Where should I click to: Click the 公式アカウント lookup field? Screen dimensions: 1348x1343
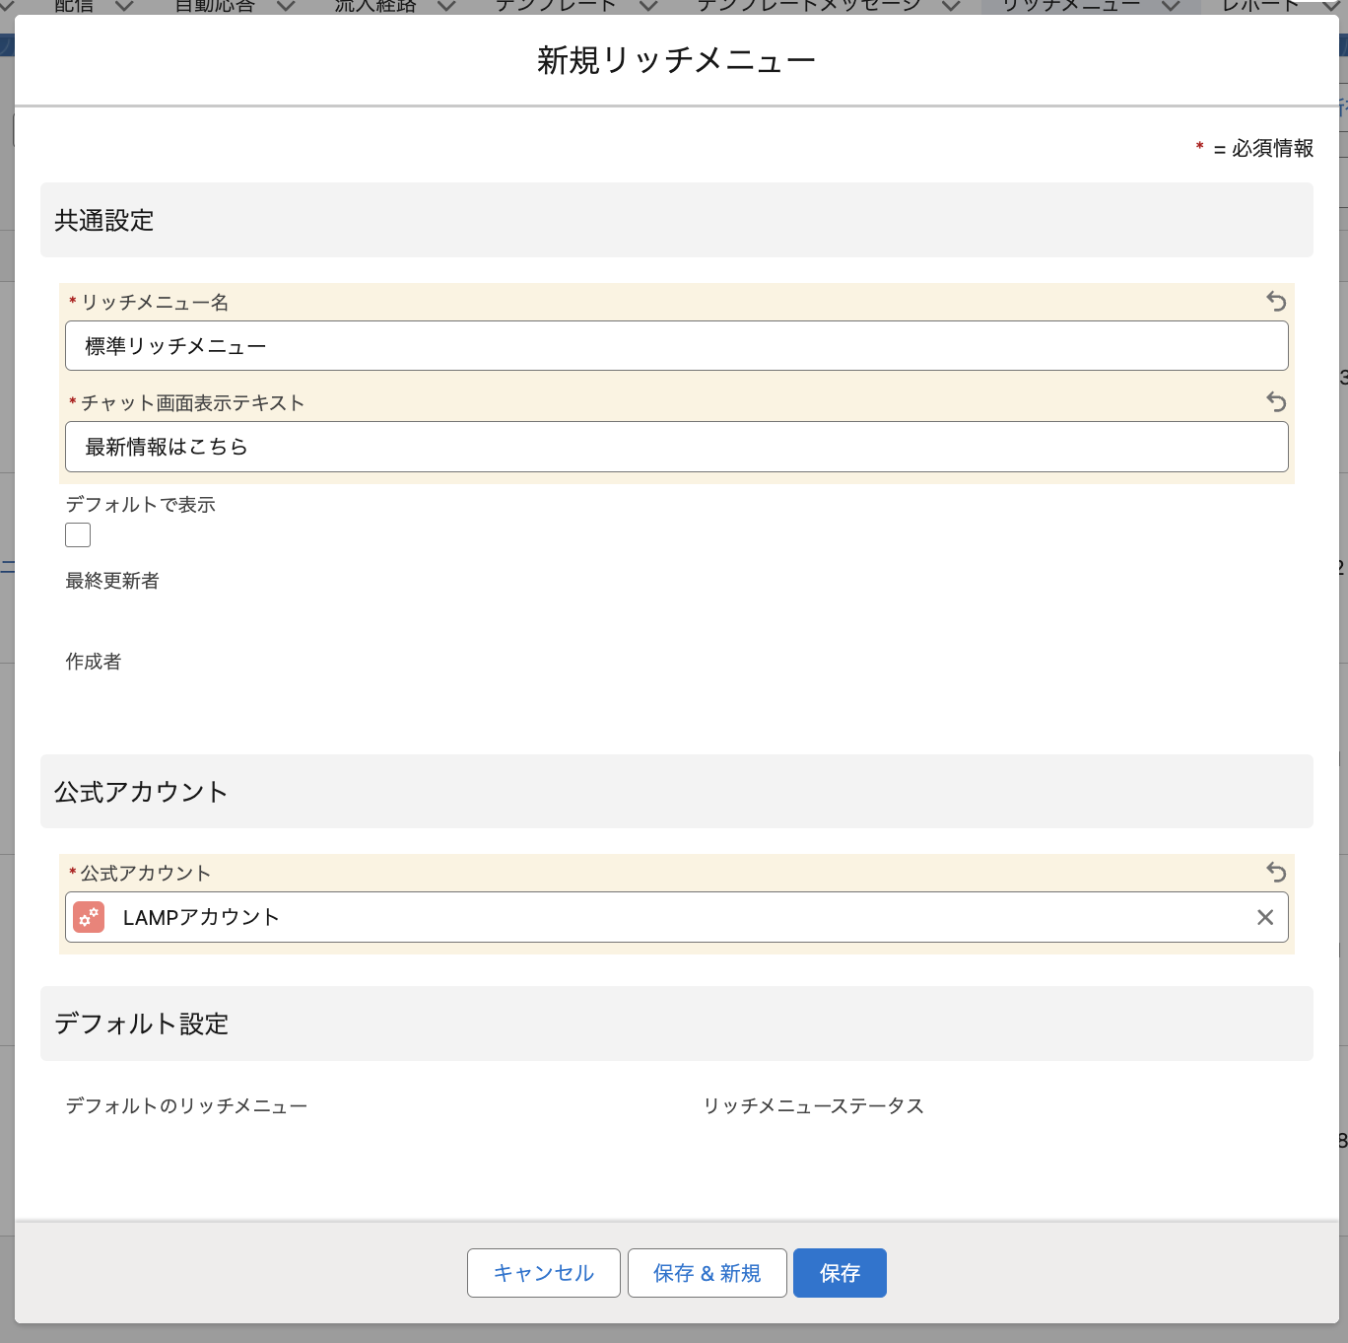click(x=676, y=918)
